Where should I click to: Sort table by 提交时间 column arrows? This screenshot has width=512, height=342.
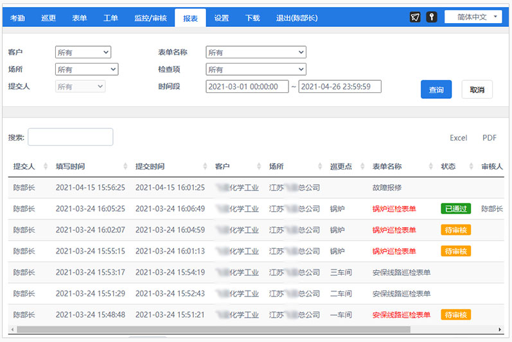[x=205, y=167]
